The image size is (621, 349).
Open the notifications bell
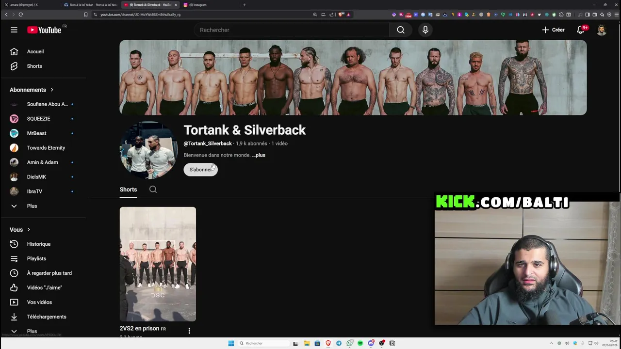581,30
